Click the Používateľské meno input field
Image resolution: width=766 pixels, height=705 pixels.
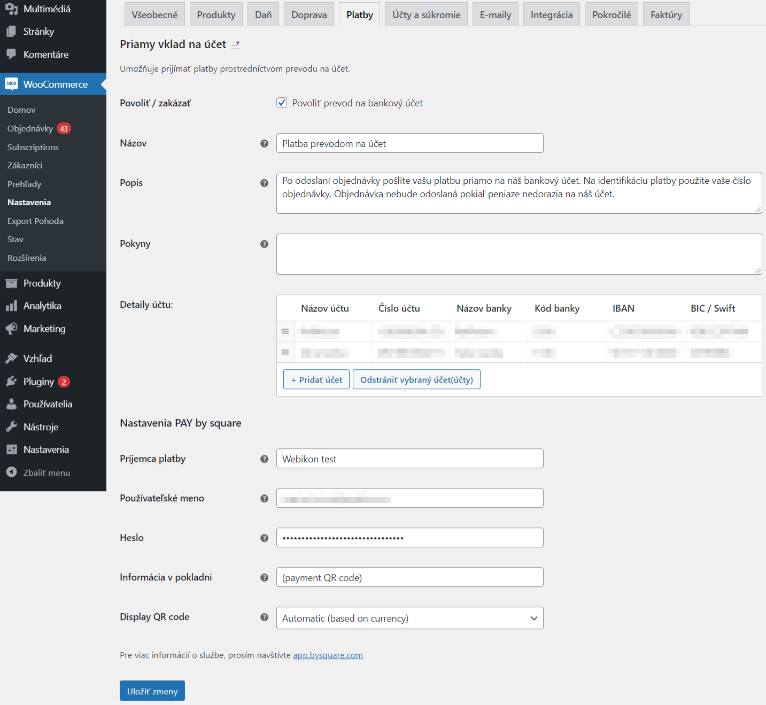tap(409, 498)
